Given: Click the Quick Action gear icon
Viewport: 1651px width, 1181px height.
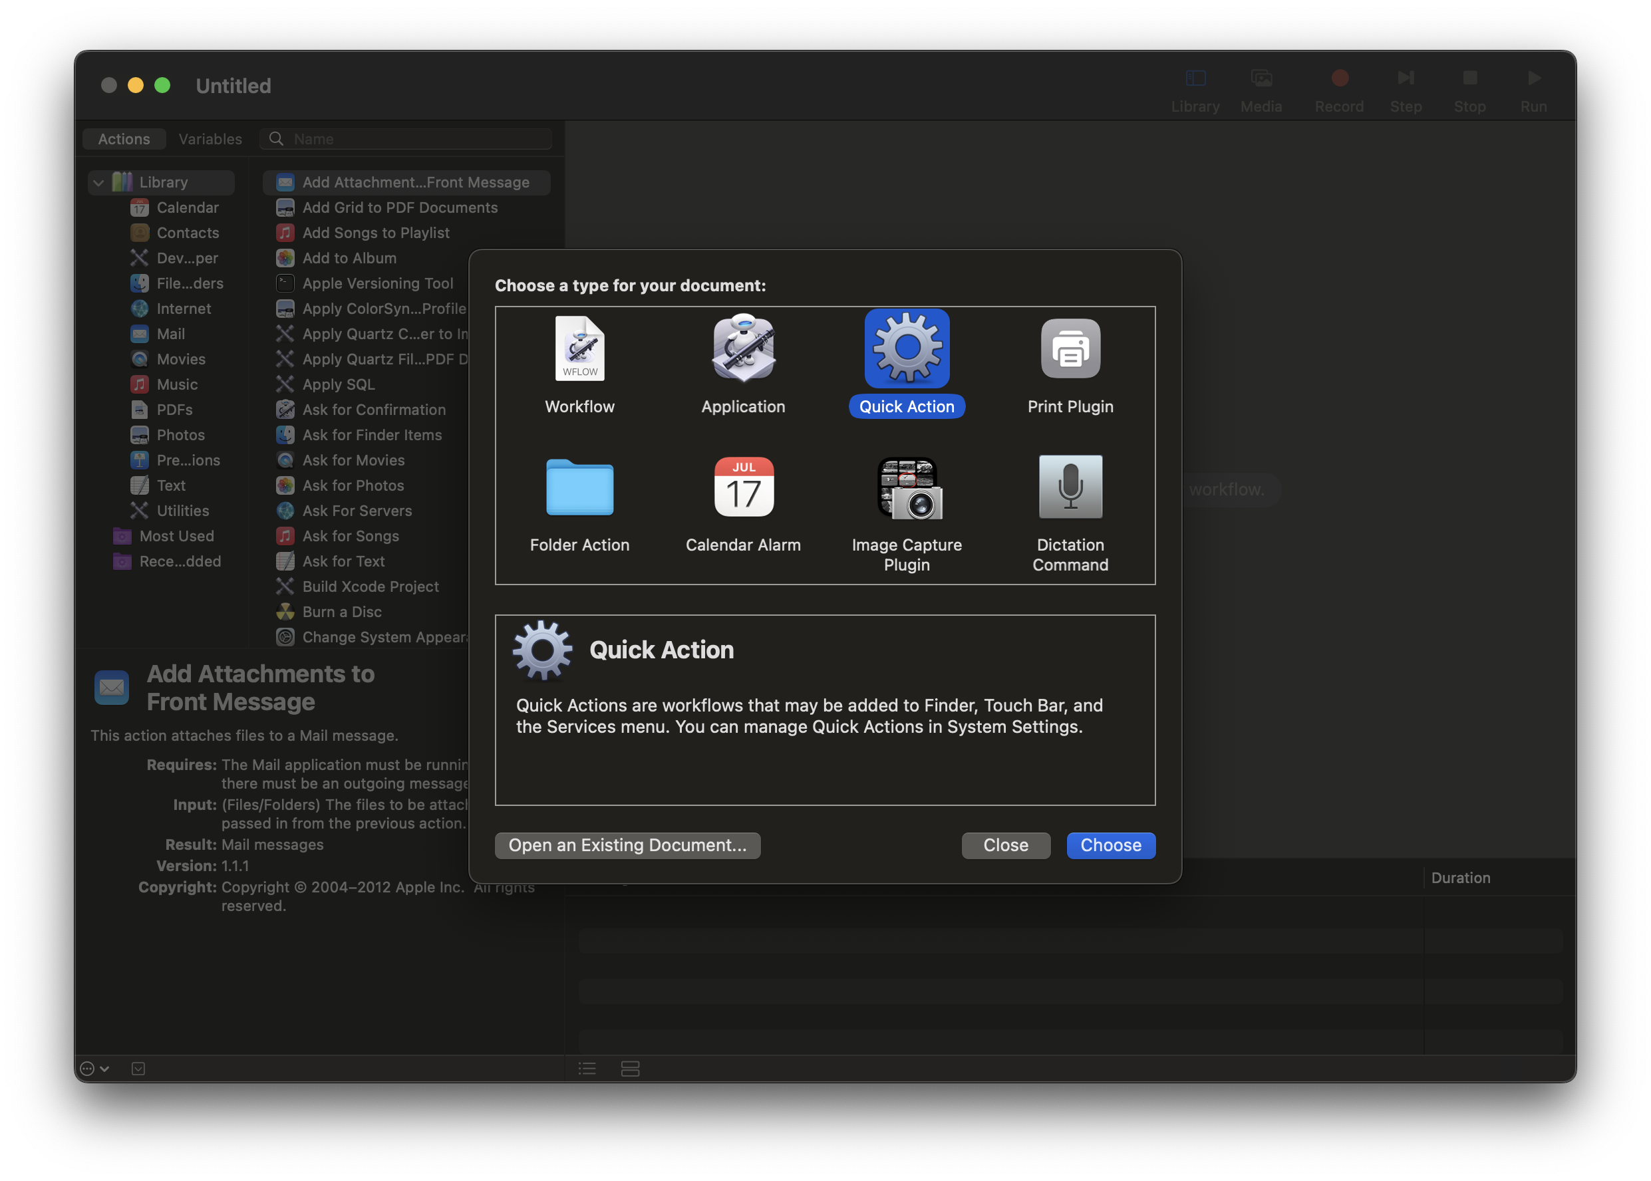Looking at the screenshot, I should [x=907, y=349].
